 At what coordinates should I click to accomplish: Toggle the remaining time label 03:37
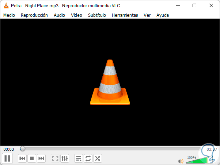pos(212,149)
